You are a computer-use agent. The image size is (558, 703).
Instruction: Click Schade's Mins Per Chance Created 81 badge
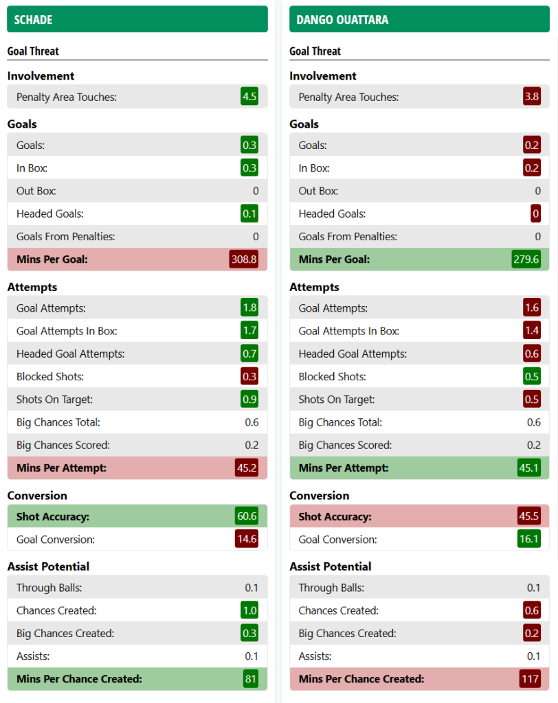pyautogui.click(x=251, y=679)
